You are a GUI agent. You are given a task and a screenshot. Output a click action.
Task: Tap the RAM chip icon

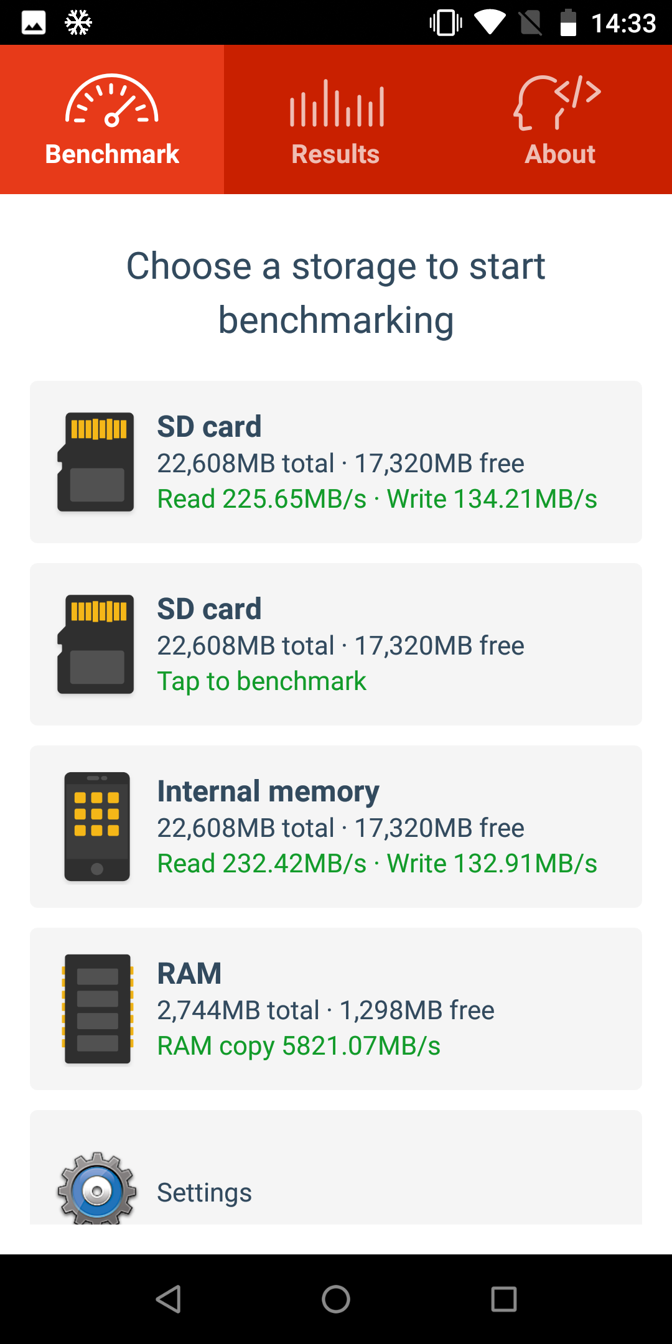coord(98,1009)
